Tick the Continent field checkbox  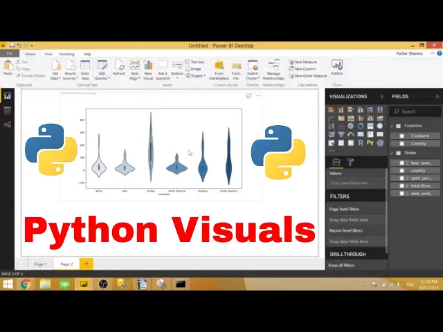[x=402, y=136]
